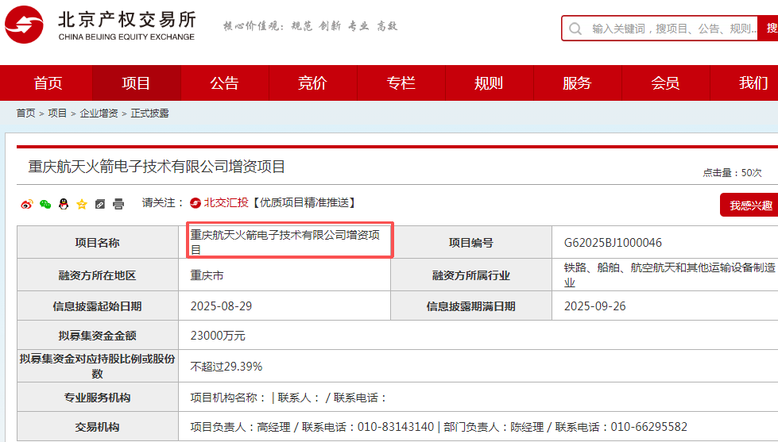The height and width of the screenshot is (442, 778).
Task: Click the copy link icon
Action: coord(99,204)
